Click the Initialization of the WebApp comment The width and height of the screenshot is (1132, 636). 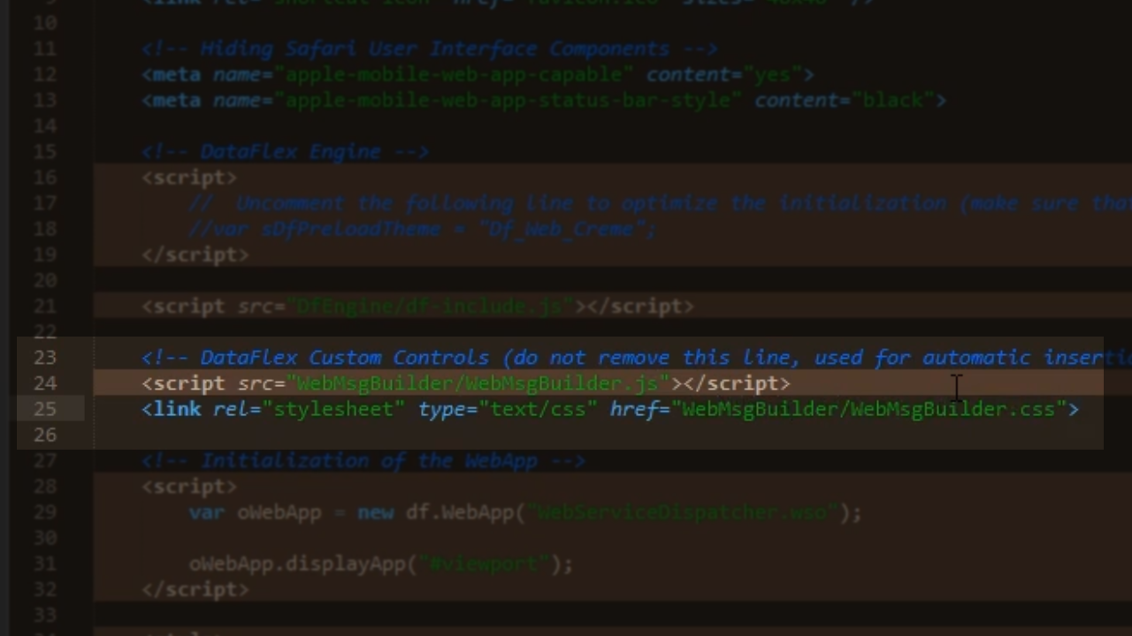tap(363, 461)
